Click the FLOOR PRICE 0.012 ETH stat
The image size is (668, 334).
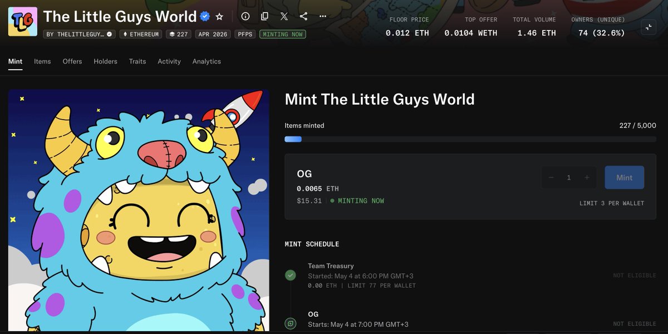click(407, 27)
